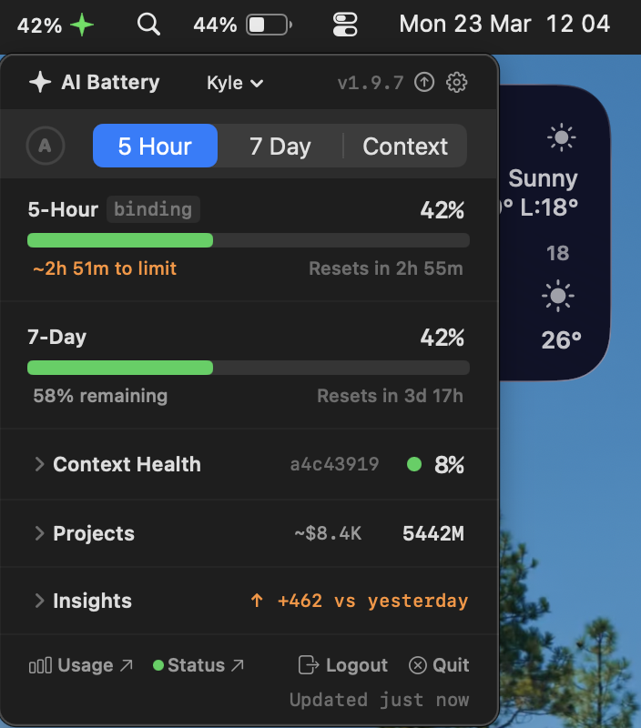Click the update arrow next to v1.9.7
Viewport: 641px width, 728px height.
point(423,82)
